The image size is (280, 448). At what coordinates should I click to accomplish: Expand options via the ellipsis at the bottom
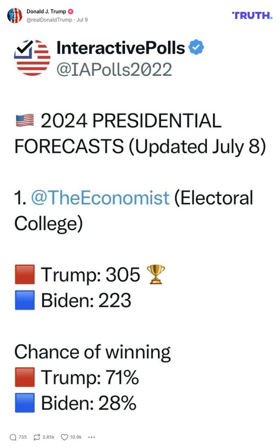point(92,437)
